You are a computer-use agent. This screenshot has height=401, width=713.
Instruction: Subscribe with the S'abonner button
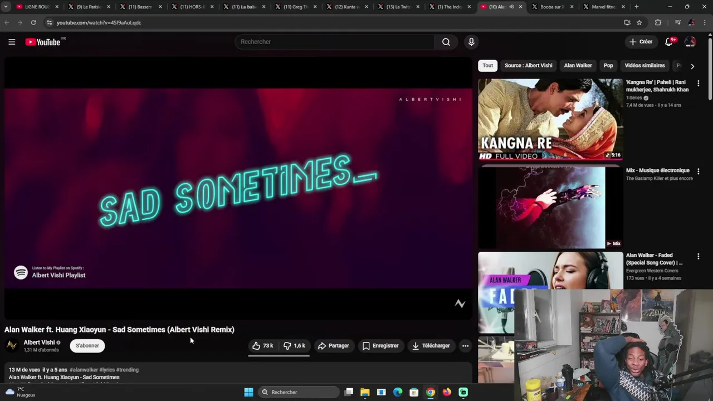pos(87,346)
